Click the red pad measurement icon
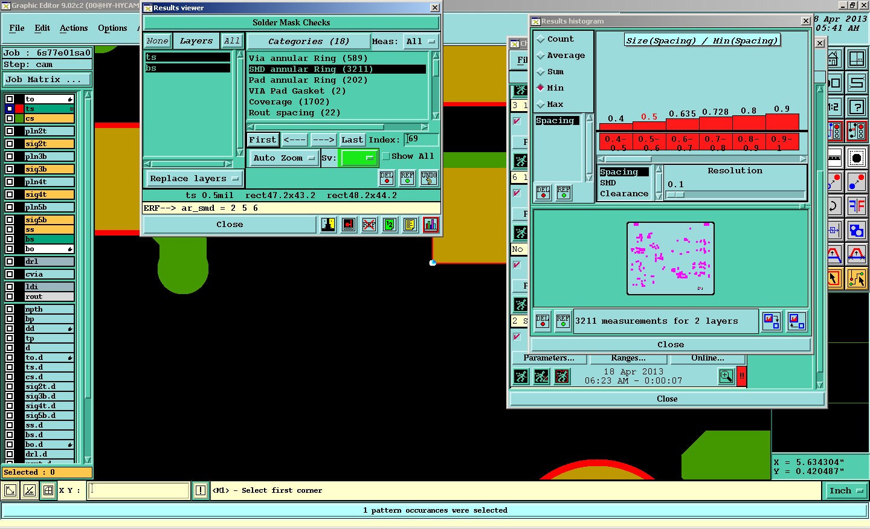The image size is (870, 529). click(x=349, y=225)
